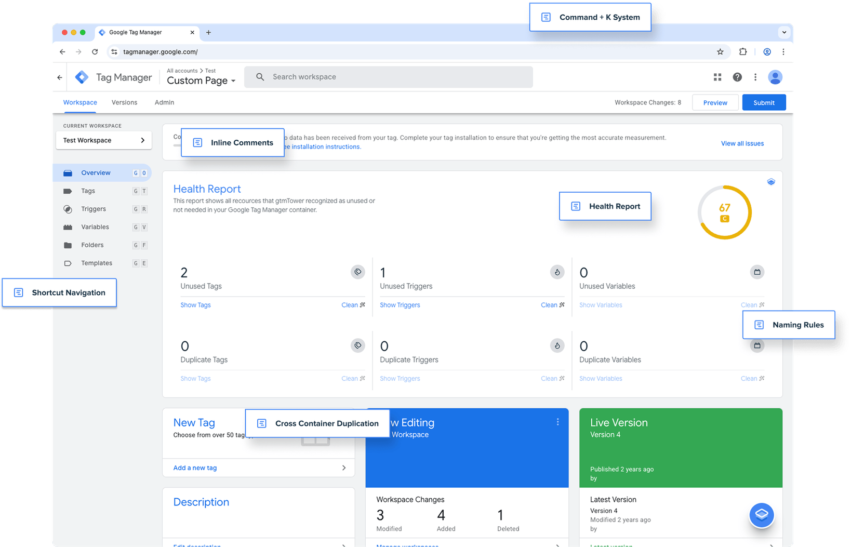Open the browser extensions puzzle icon
This screenshot has width=851, height=547.
tap(743, 52)
